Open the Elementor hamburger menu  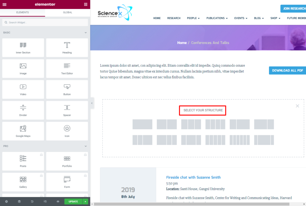pyautogui.click(x=4, y=4)
